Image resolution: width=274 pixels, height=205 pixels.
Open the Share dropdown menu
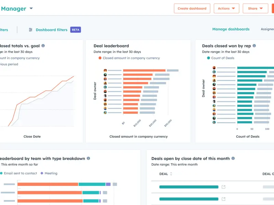click(255, 9)
